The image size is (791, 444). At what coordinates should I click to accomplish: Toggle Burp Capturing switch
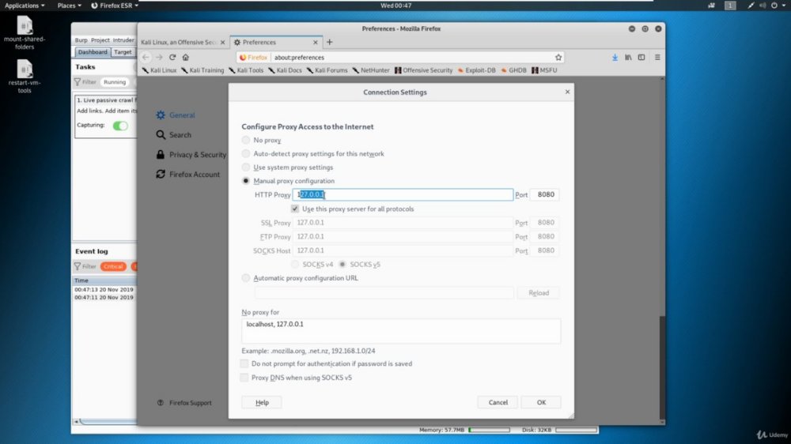[120, 126]
